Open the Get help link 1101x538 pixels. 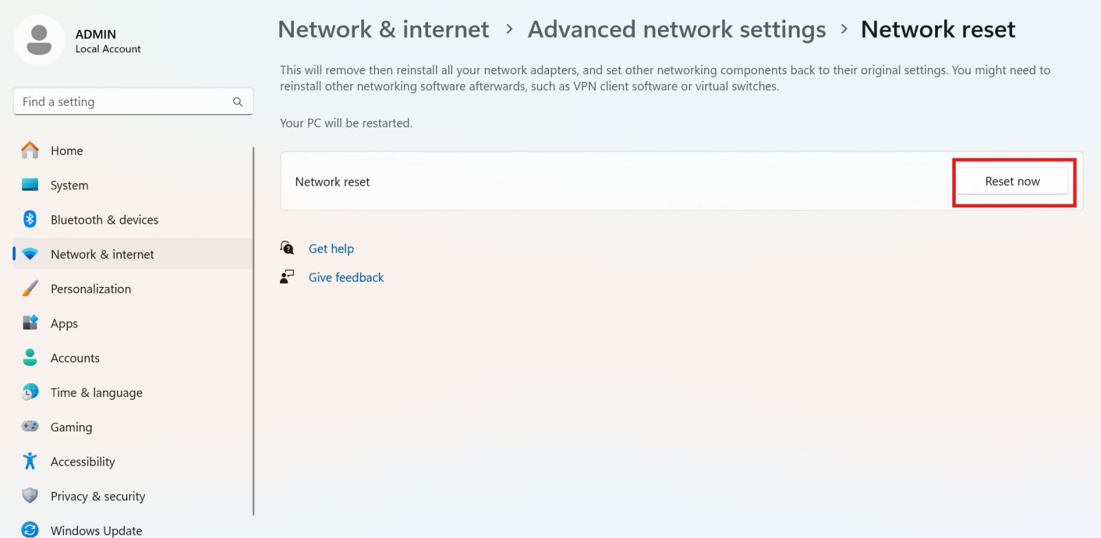point(331,248)
